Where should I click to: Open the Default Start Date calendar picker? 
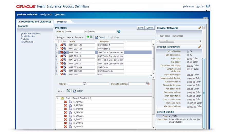148,84
